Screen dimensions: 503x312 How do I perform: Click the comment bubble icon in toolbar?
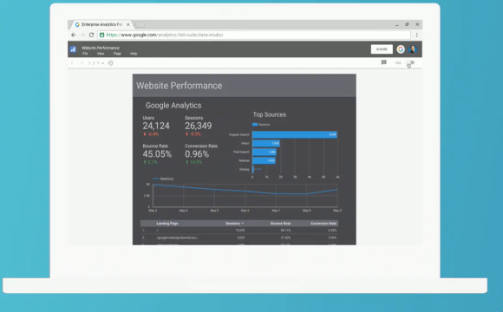click(383, 62)
